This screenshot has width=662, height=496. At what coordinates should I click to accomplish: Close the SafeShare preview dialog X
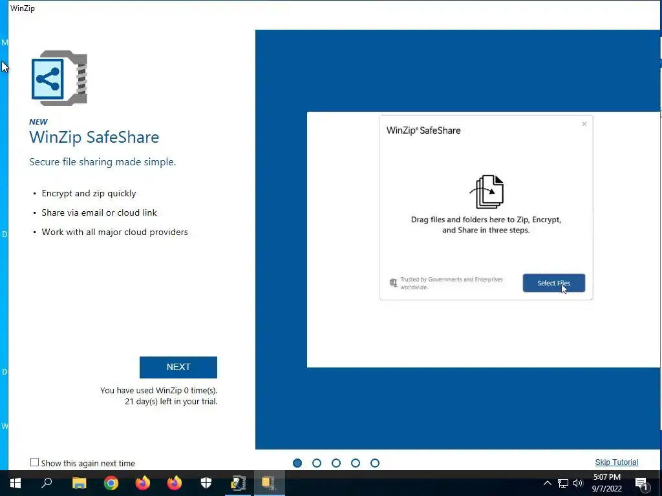click(x=584, y=124)
